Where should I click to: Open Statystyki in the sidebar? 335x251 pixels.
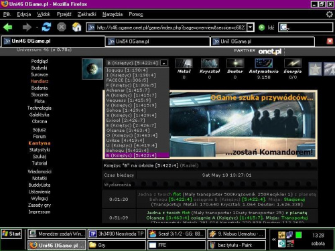(40, 150)
